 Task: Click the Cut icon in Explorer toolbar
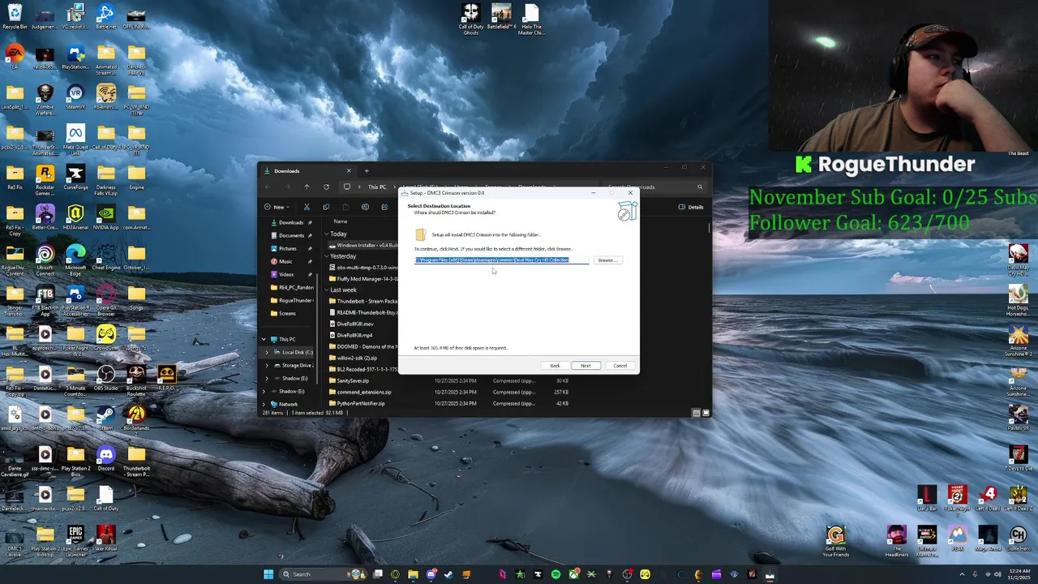coord(307,207)
